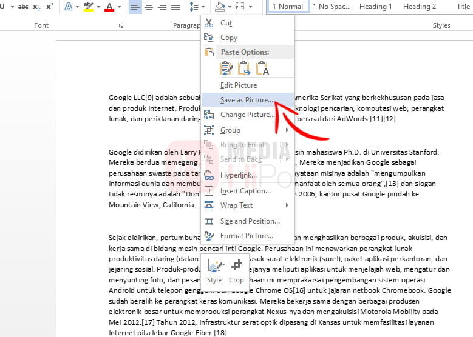473x337 pixels.
Task: Click the Hyperlink globe icon
Action: [x=209, y=175]
